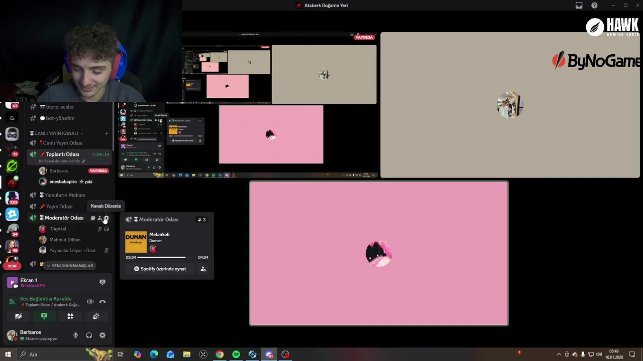Viewport: 643px width, 361px height.
Task: Open the blue star server icon
Action: (x=12, y=214)
